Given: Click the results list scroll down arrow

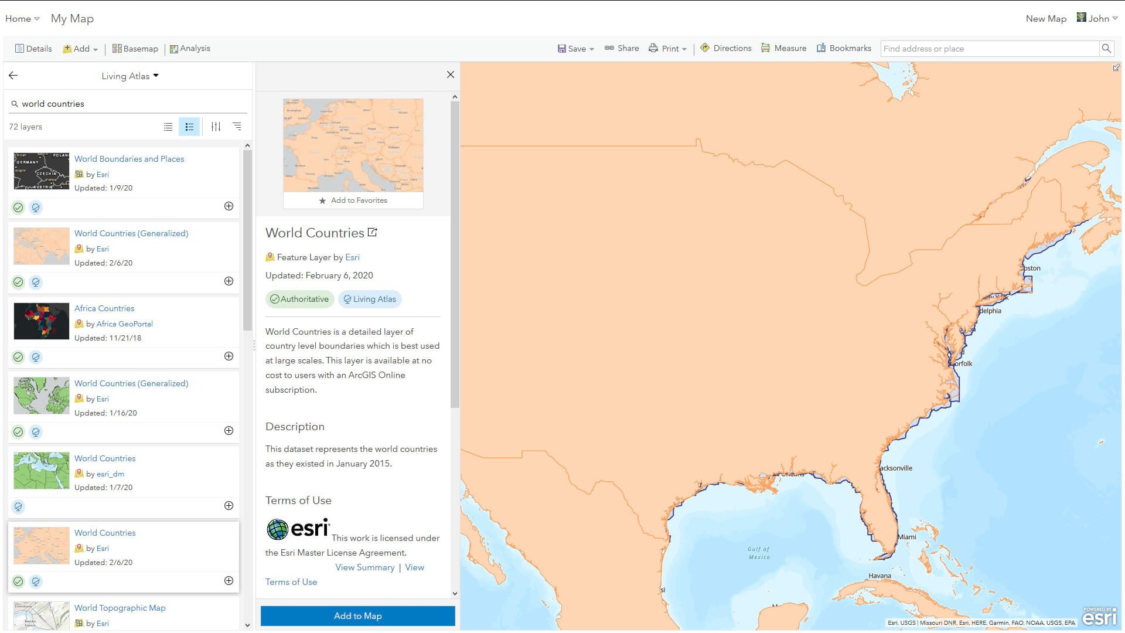Looking at the screenshot, I should pos(247,625).
